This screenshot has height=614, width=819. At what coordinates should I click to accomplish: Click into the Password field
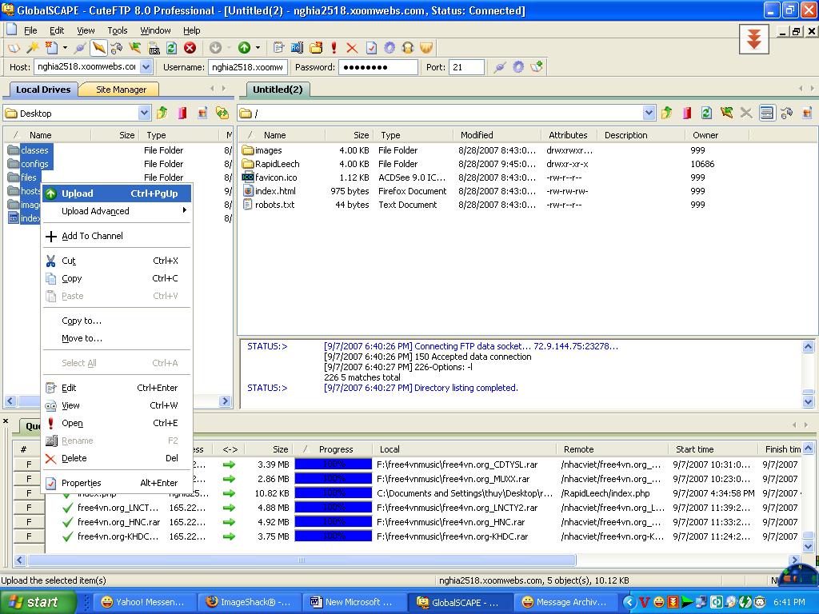pyautogui.click(x=378, y=67)
